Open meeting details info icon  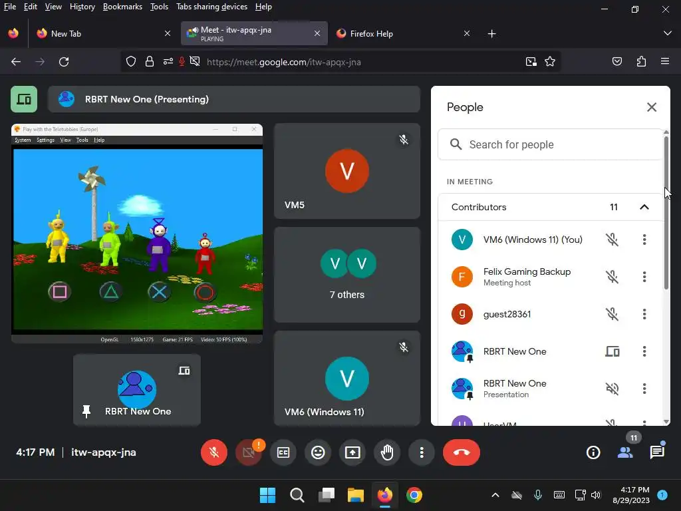click(x=593, y=452)
